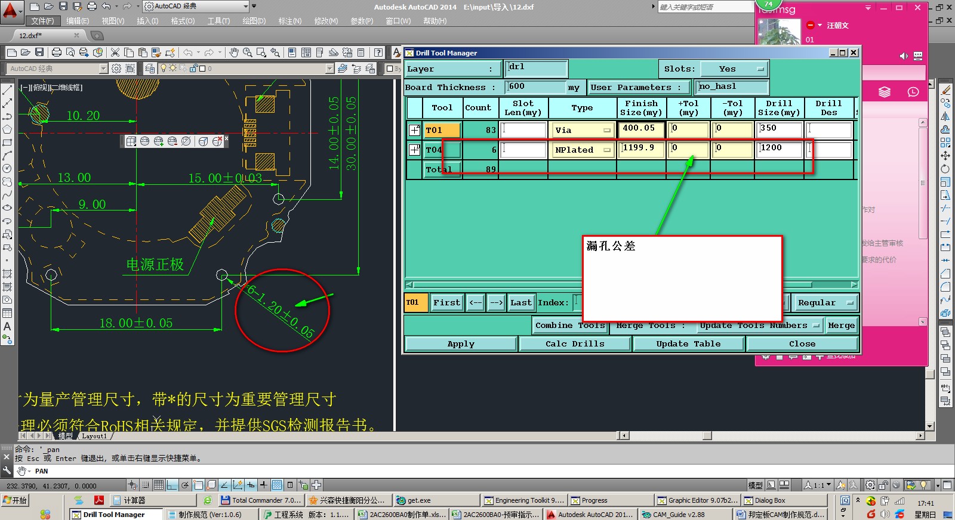The height and width of the screenshot is (520, 955).
Task: Open the 标注(N) menu
Action: (289, 21)
